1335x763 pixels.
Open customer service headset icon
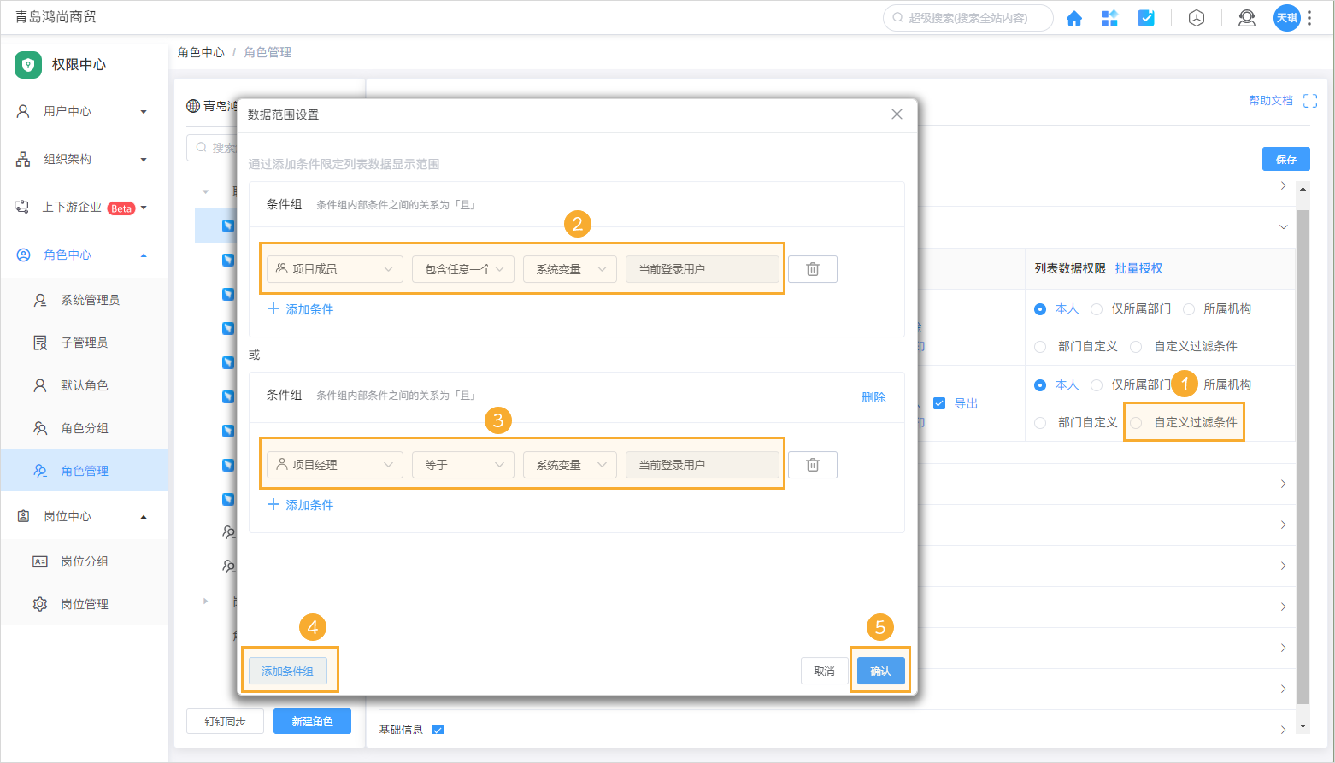point(1246,17)
